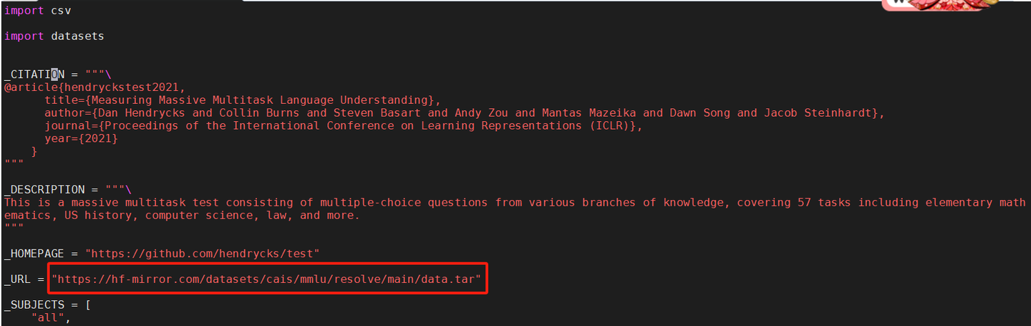Click the hf-mirror data.tar URL string
Image resolution: width=1031 pixels, height=326 pixels.
pos(266,279)
